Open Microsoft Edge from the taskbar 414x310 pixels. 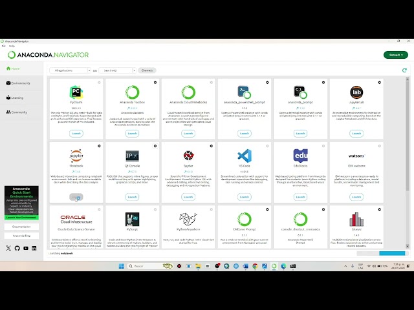[x=283, y=266]
